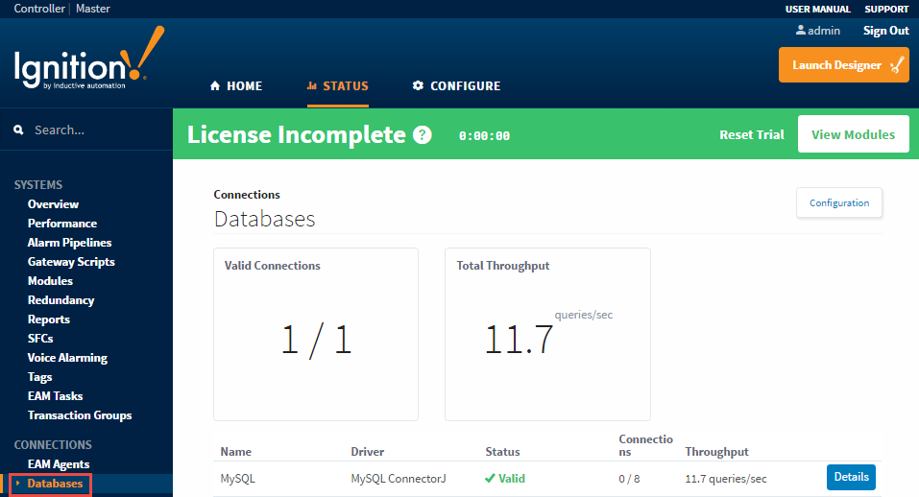The width and height of the screenshot is (919, 497).
Task: Open the Configure tab
Action: point(456,86)
